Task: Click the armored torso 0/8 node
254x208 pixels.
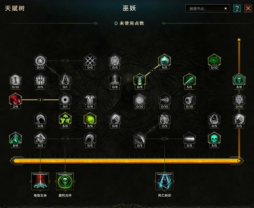Action: click(x=90, y=99)
